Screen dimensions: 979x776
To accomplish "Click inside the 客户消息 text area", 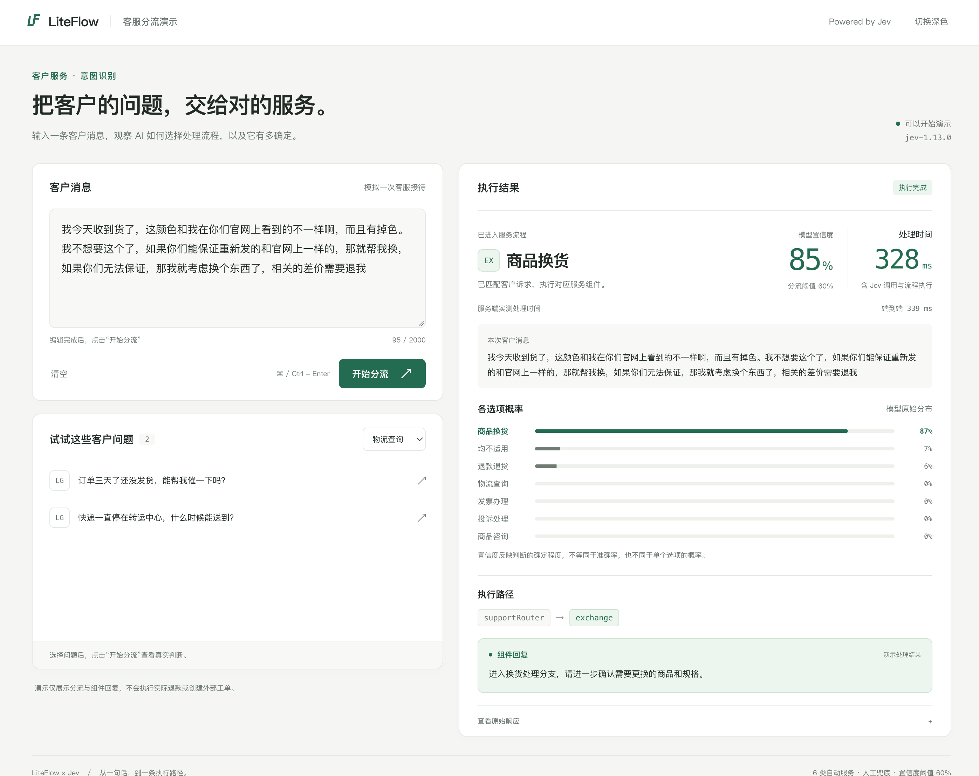I will (x=238, y=268).
